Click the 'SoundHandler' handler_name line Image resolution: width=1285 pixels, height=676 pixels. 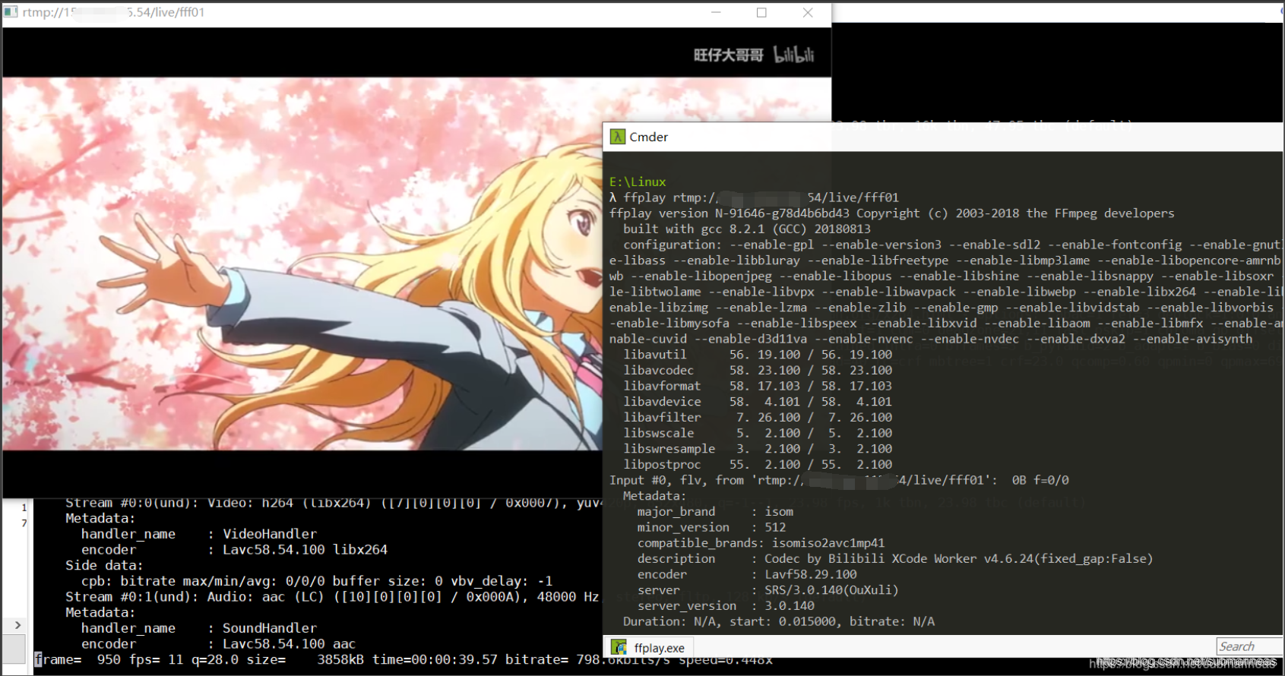click(x=199, y=628)
